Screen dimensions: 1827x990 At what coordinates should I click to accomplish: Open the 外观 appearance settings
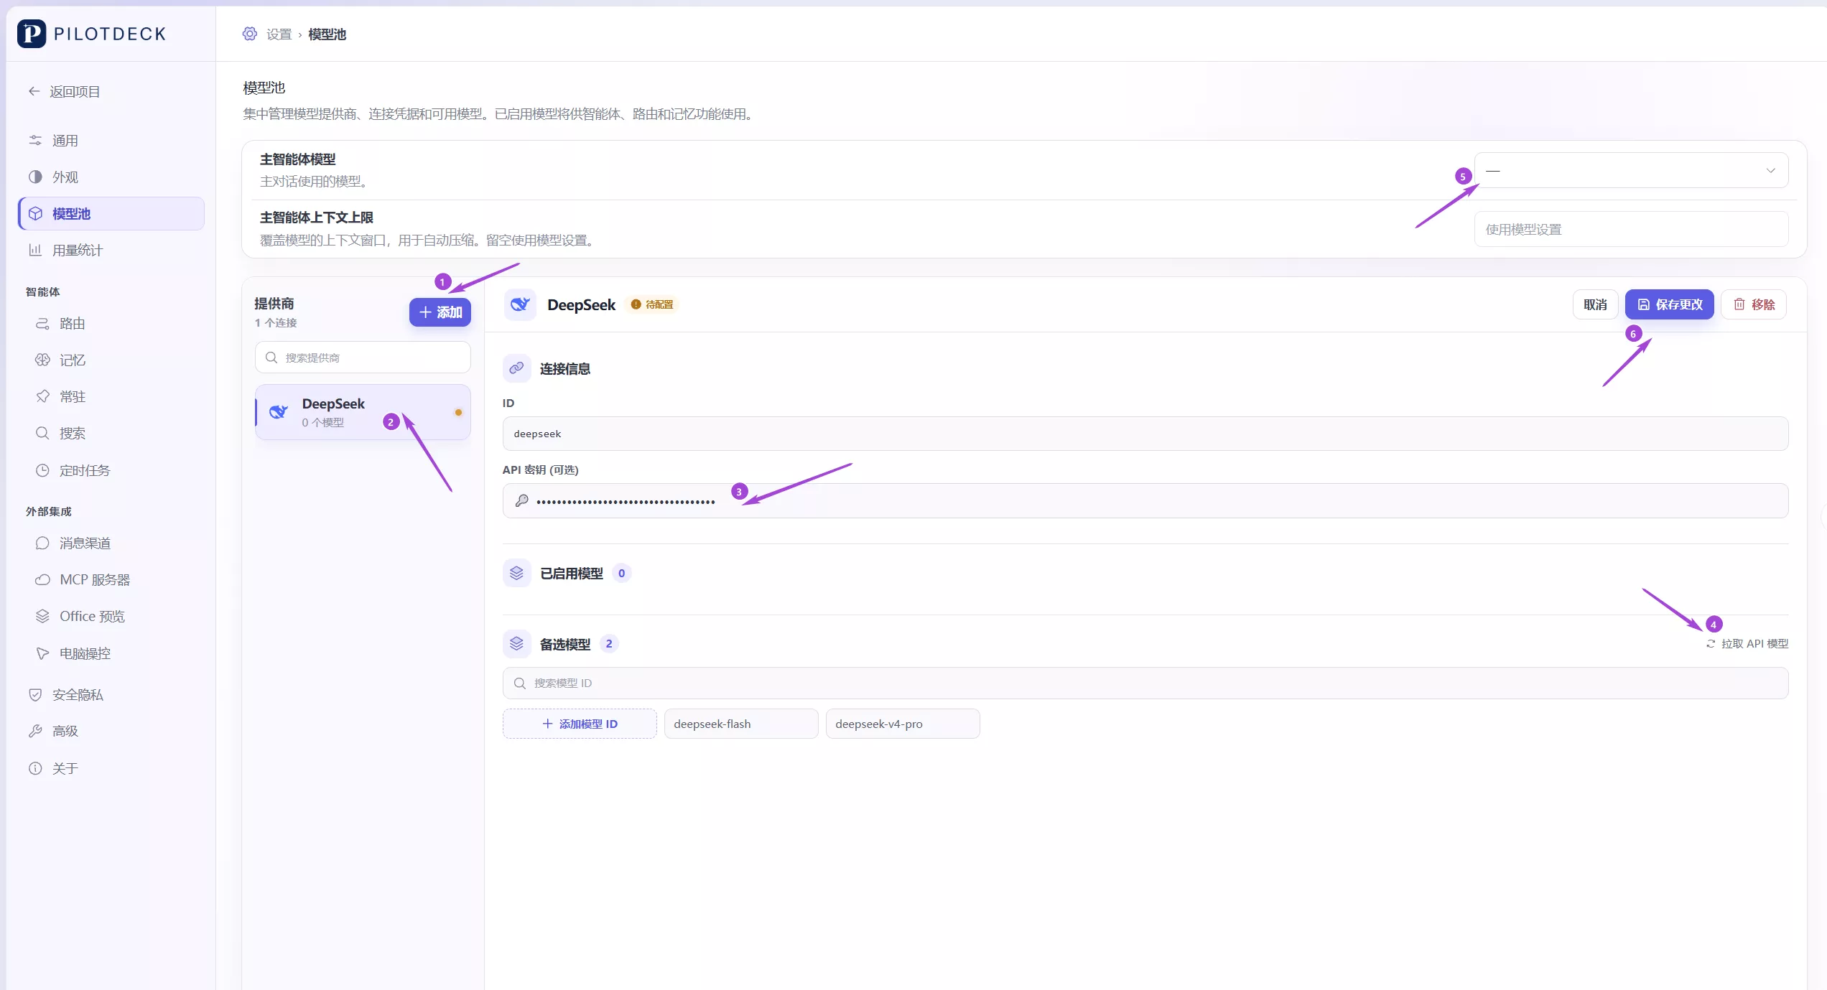click(x=111, y=177)
